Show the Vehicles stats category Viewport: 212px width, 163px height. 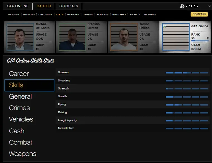(21, 119)
